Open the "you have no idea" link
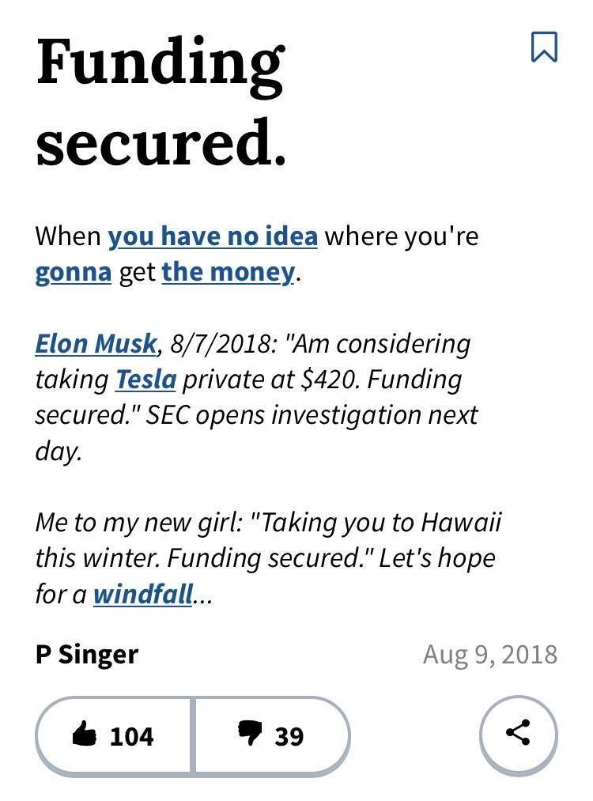593x801 pixels. [x=213, y=236]
